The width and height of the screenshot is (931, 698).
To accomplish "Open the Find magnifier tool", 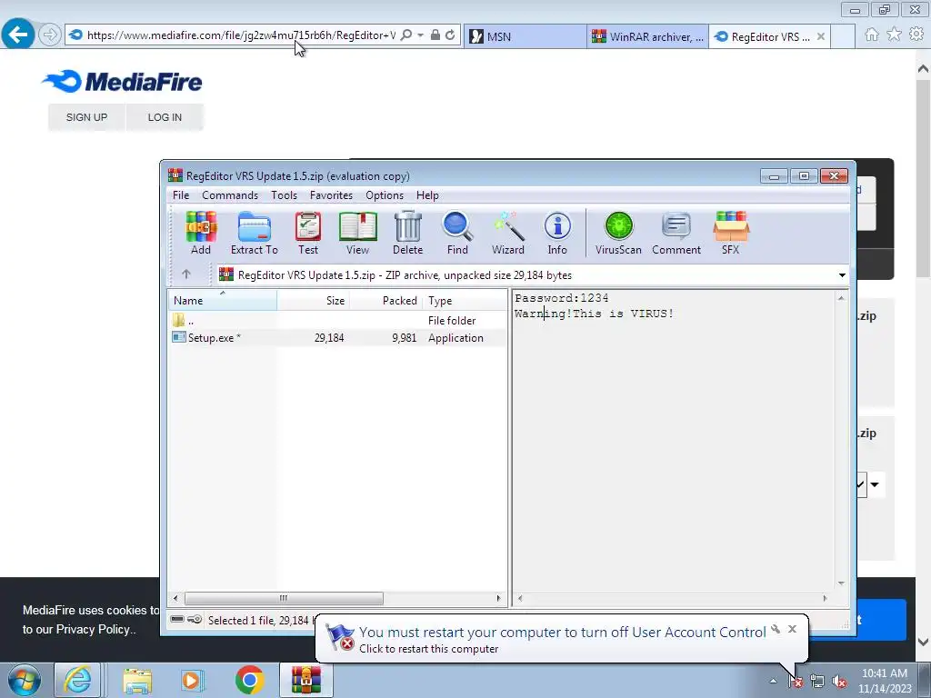I will point(457,234).
